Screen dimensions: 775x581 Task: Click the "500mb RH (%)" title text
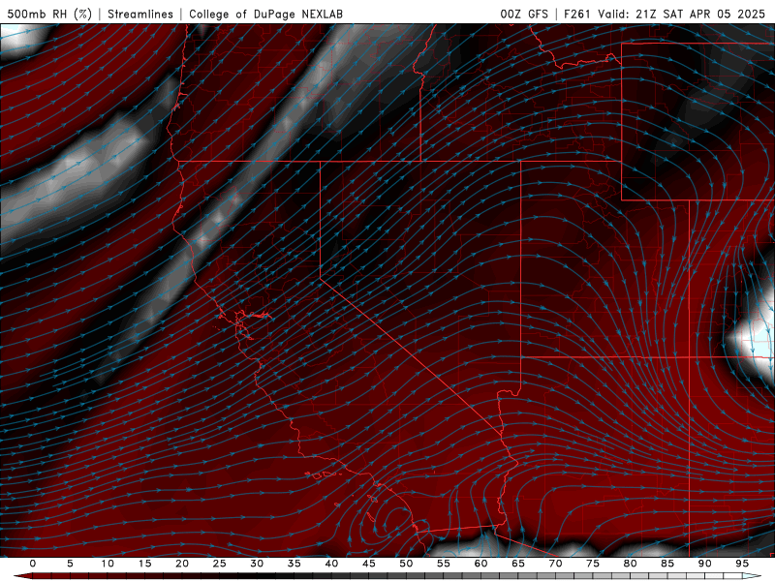pos(49,15)
